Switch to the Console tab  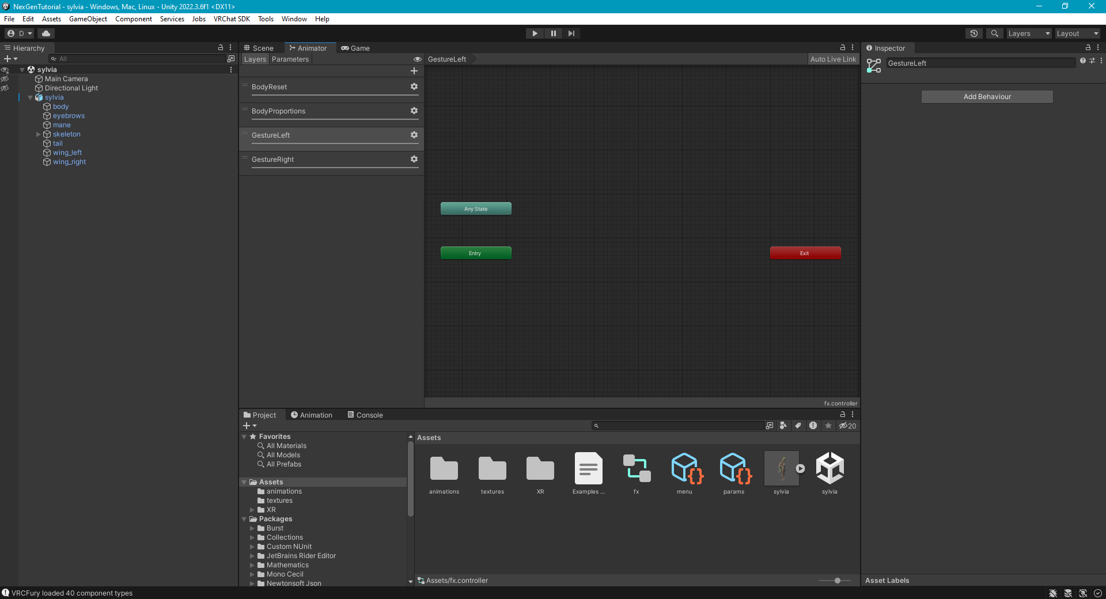(x=365, y=415)
